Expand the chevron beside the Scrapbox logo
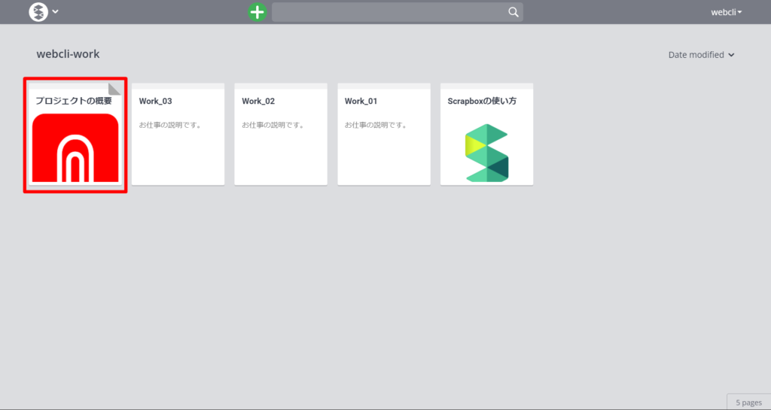This screenshot has height=410, width=771. pyautogui.click(x=56, y=12)
